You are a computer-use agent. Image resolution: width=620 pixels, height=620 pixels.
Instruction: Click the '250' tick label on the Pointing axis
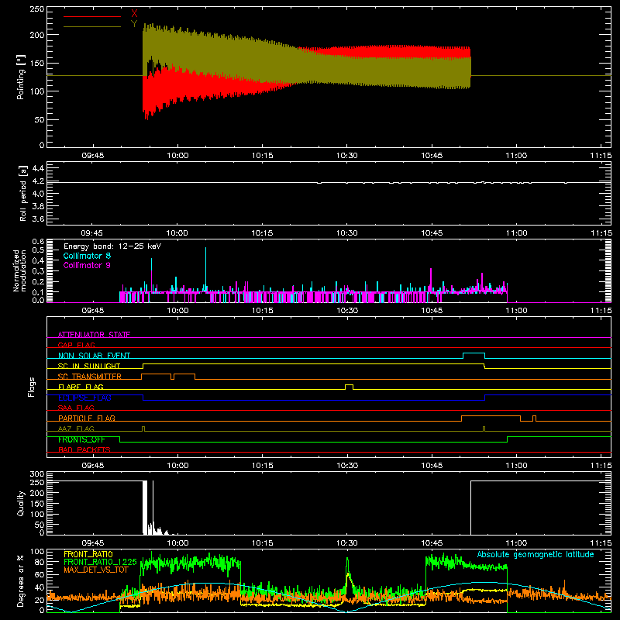click(37, 9)
